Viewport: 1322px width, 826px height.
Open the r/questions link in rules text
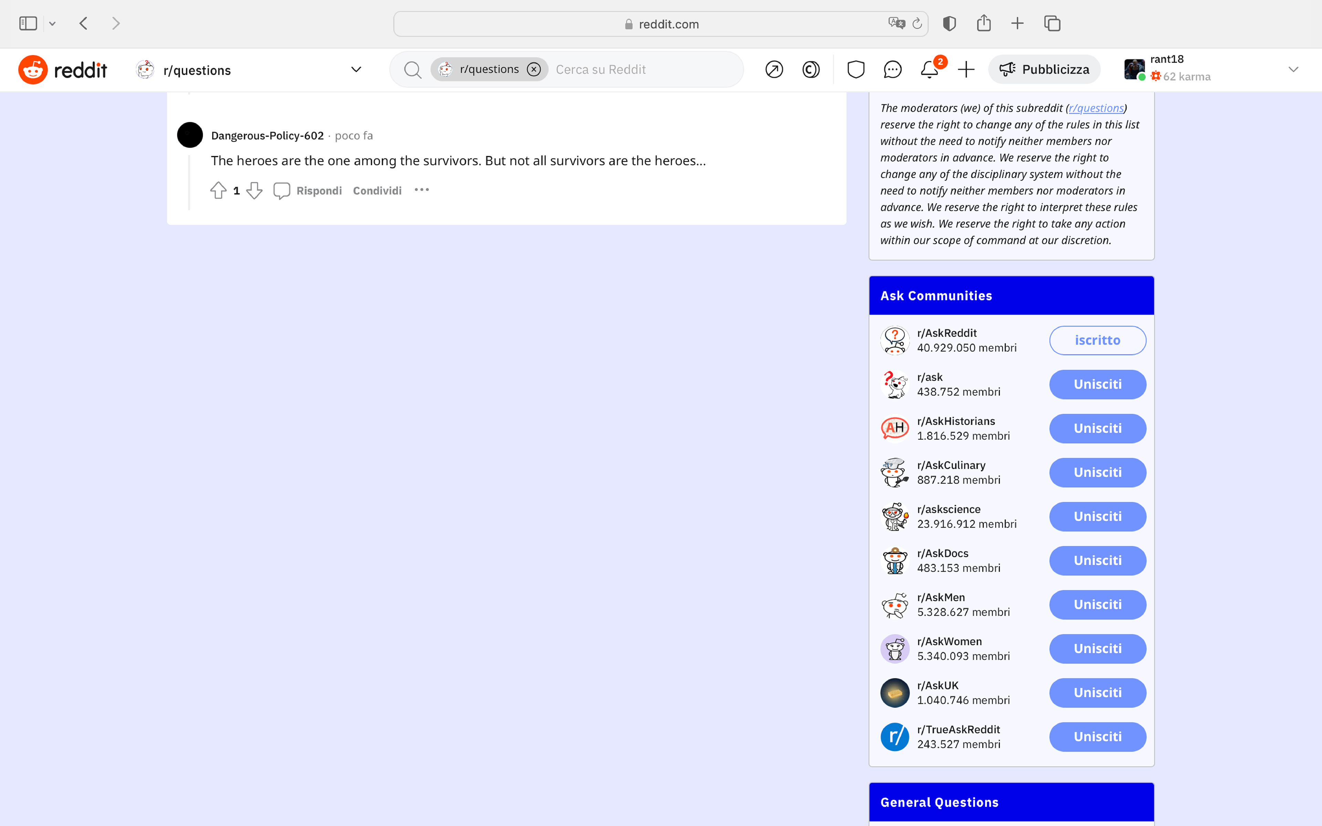(x=1096, y=108)
